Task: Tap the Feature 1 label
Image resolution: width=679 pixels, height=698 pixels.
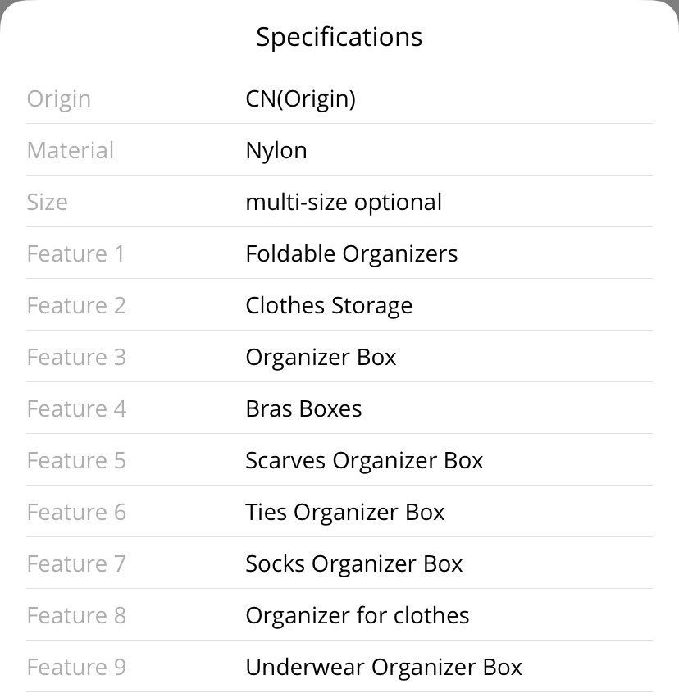Action: pos(75,253)
